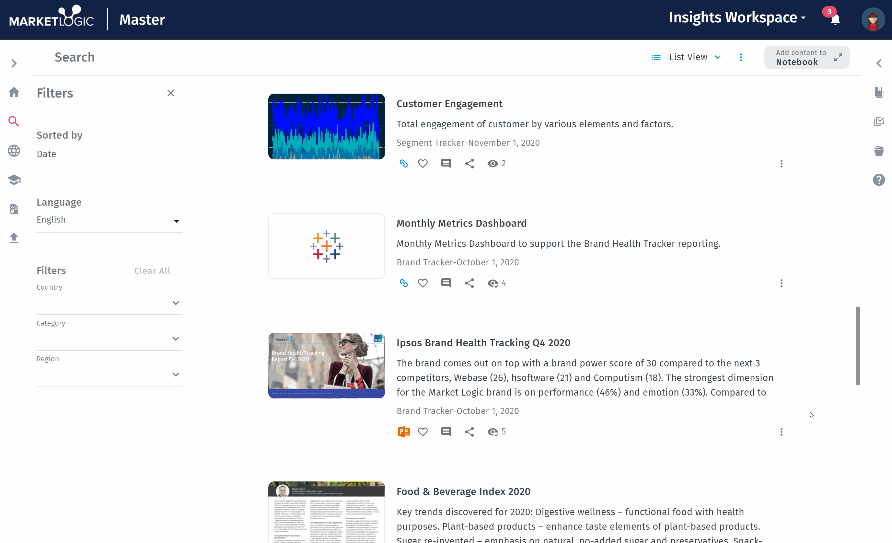Click the Food & Beverage Index 2020 thumbnail
Viewport: 892px width, 543px height.
coord(326,511)
